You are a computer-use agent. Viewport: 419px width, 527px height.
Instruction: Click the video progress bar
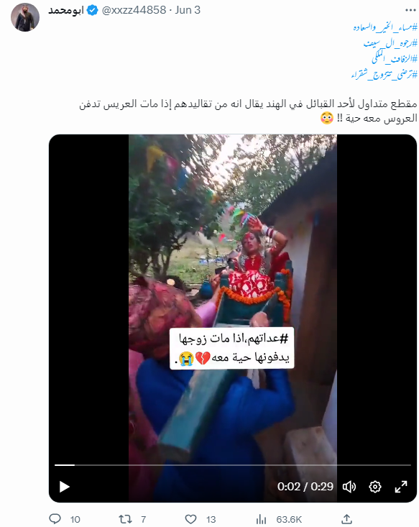233,465
